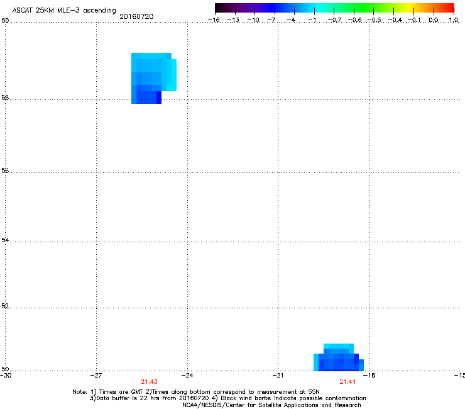Click the red time stamp '21:41'
The height and width of the screenshot is (409, 465).
click(x=347, y=382)
